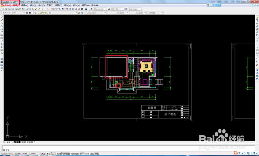Click the 模型 button in status bar
The width and height of the screenshot is (259, 156).
click(97, 154)
